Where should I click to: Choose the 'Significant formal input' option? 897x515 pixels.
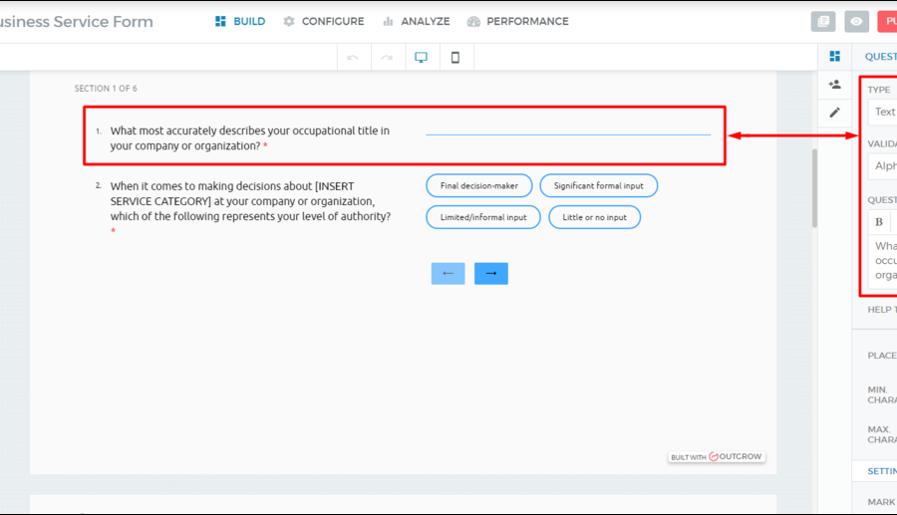pyautogui.click(x=598, y=186)
